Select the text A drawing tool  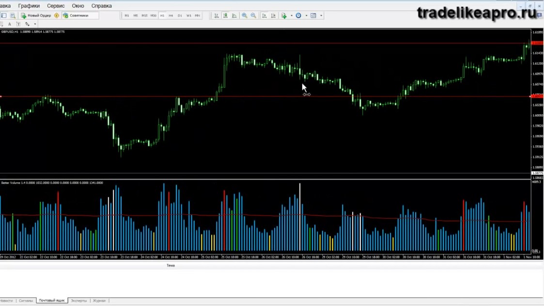click(x=10, y=24)
